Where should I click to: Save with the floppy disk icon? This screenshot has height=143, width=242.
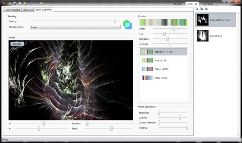coord(15,3)
